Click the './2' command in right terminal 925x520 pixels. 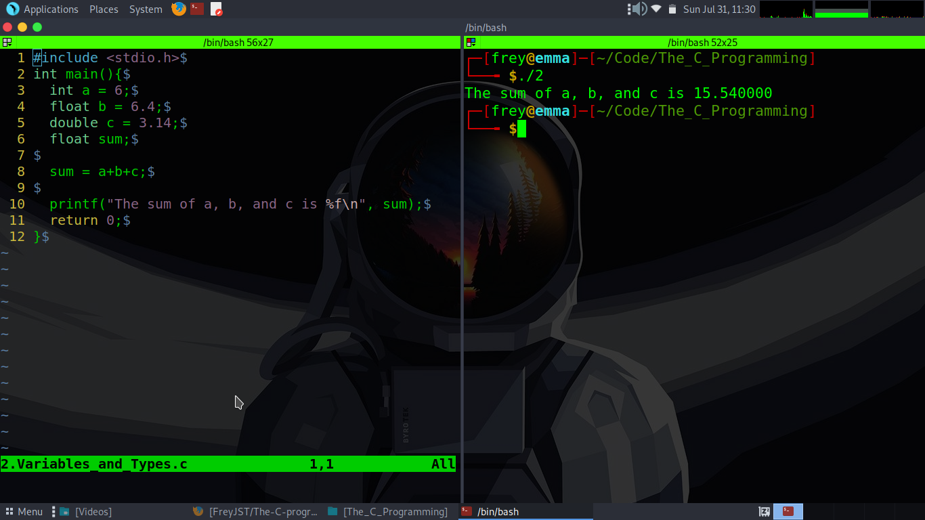coord(530,76)
